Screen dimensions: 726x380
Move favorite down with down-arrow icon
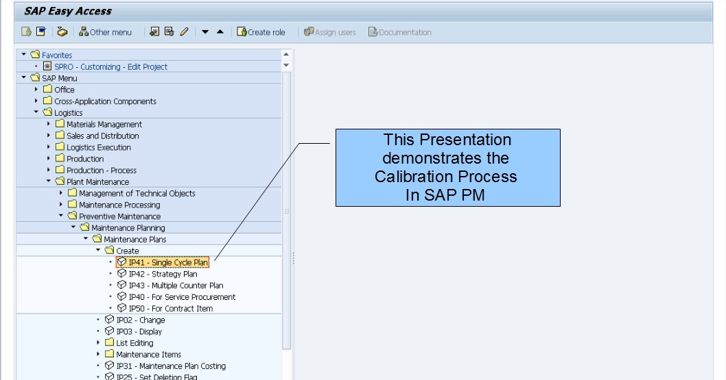tap(205, 32)
